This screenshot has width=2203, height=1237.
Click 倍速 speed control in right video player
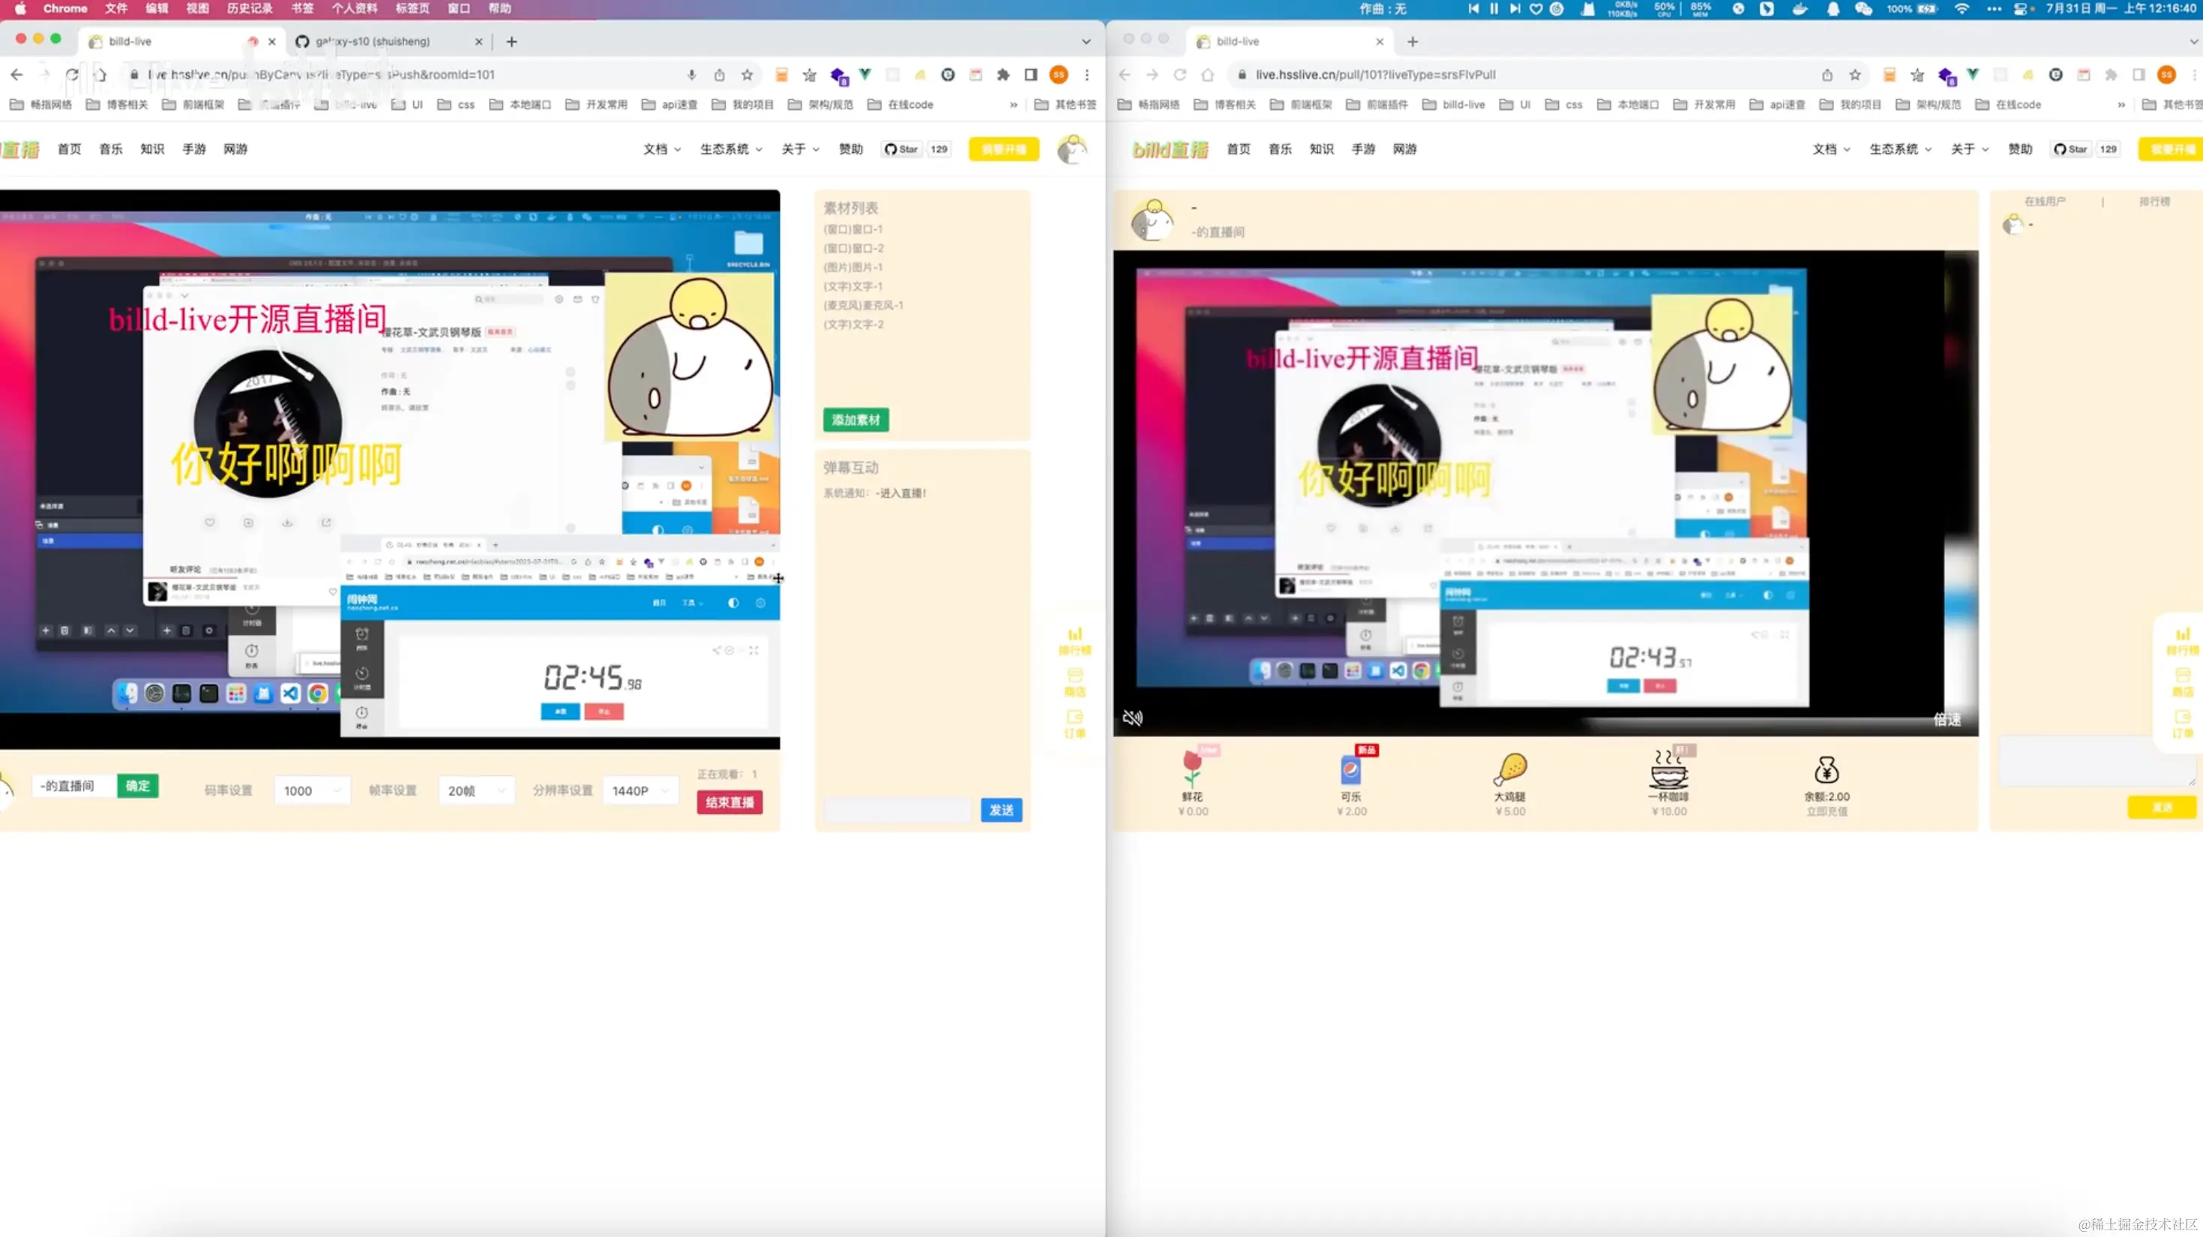click(x=1947, y=720)
